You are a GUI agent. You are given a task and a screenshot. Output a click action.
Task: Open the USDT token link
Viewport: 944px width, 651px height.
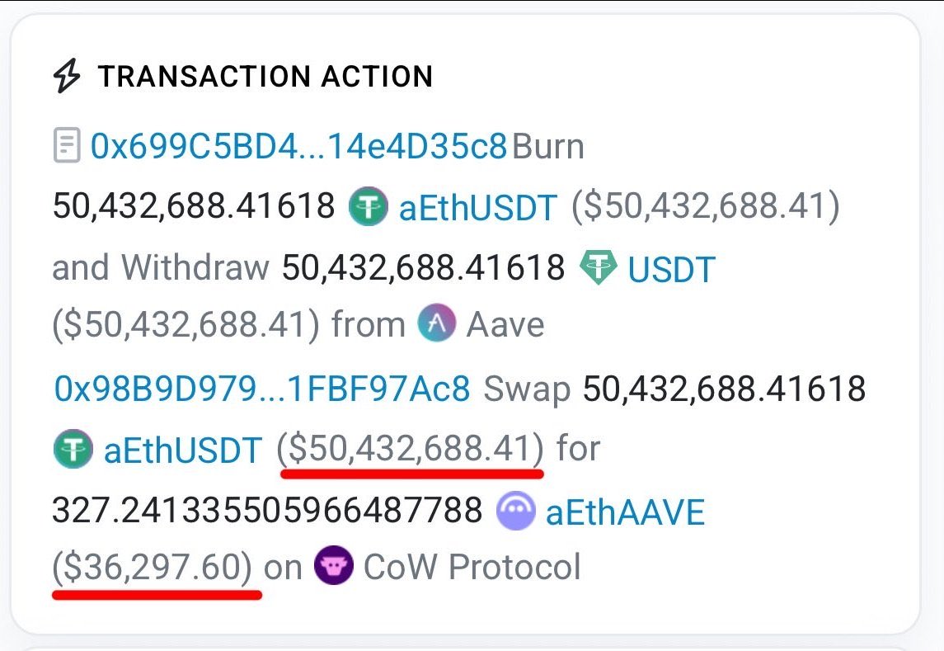click(671, 269)
